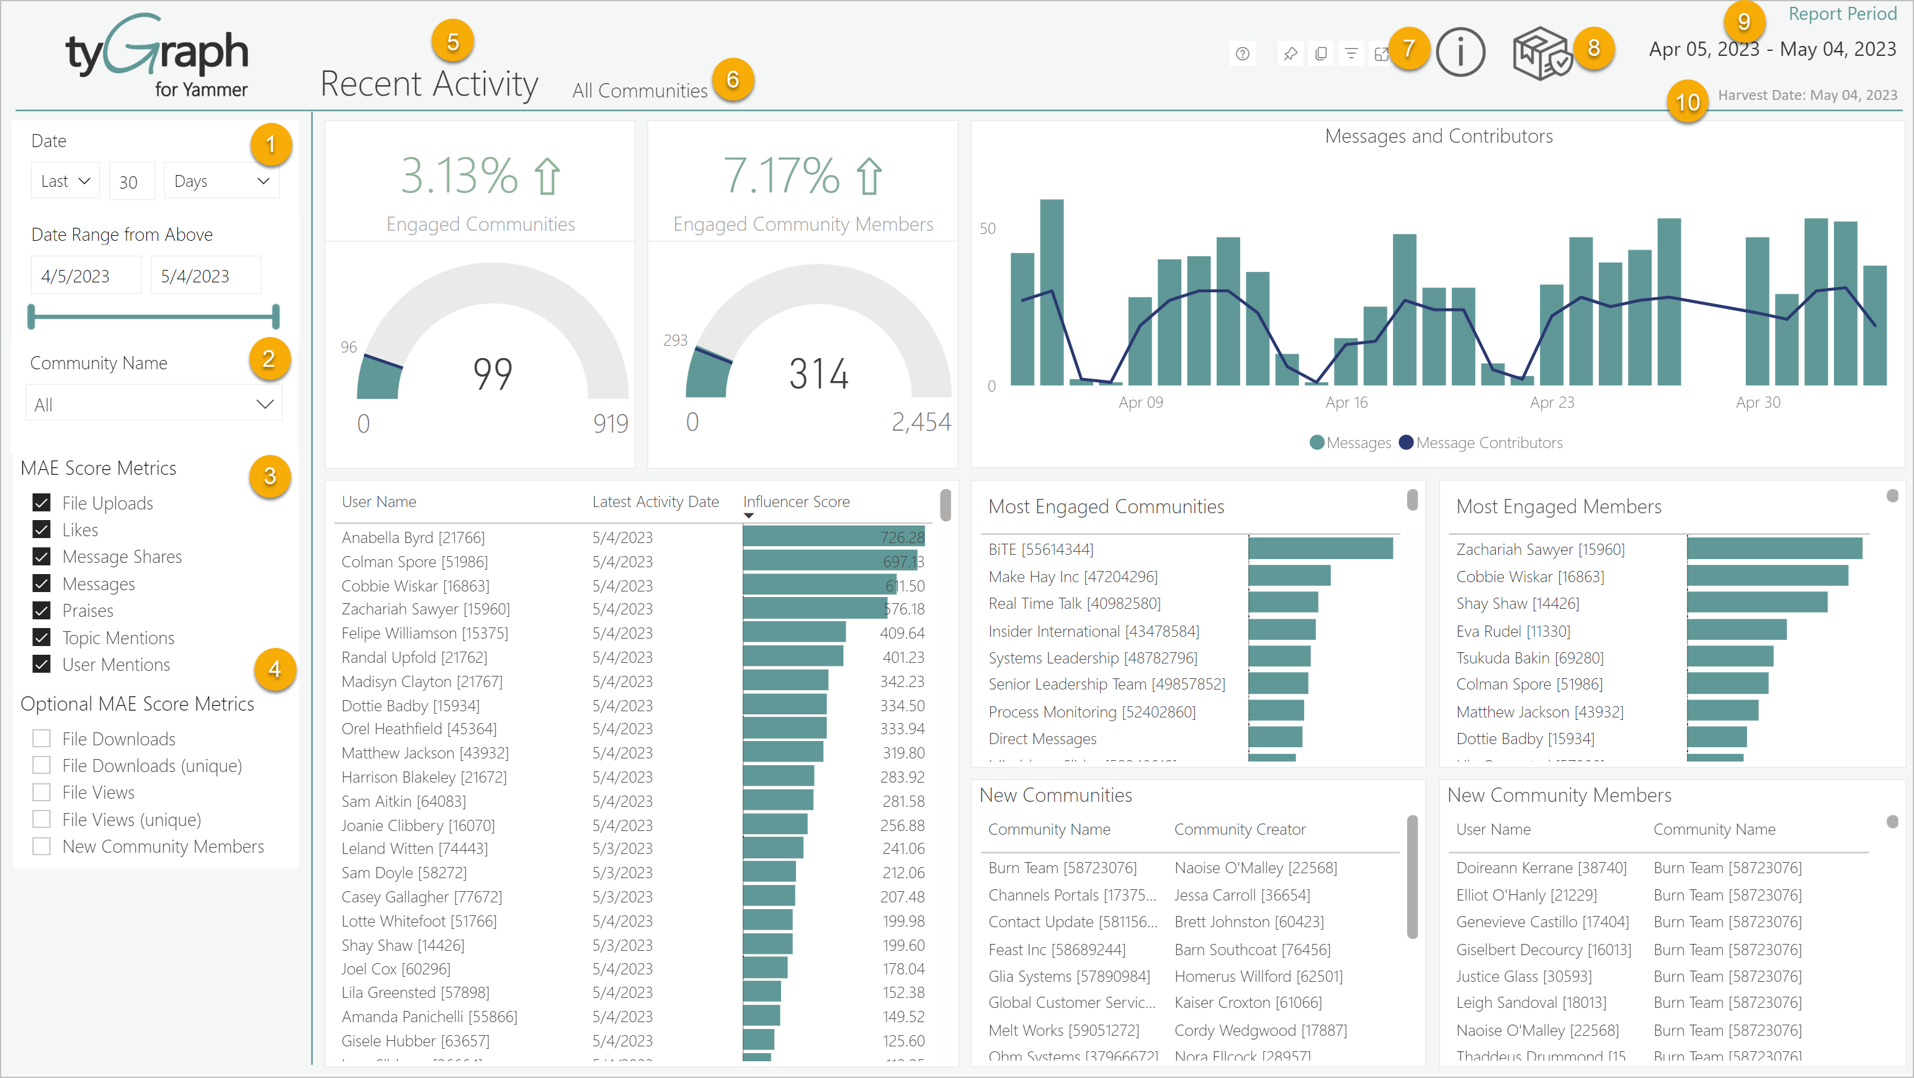Pin the visual using pin icon
Viewport: 1914px width, 1078px height.
point(1290,53)
